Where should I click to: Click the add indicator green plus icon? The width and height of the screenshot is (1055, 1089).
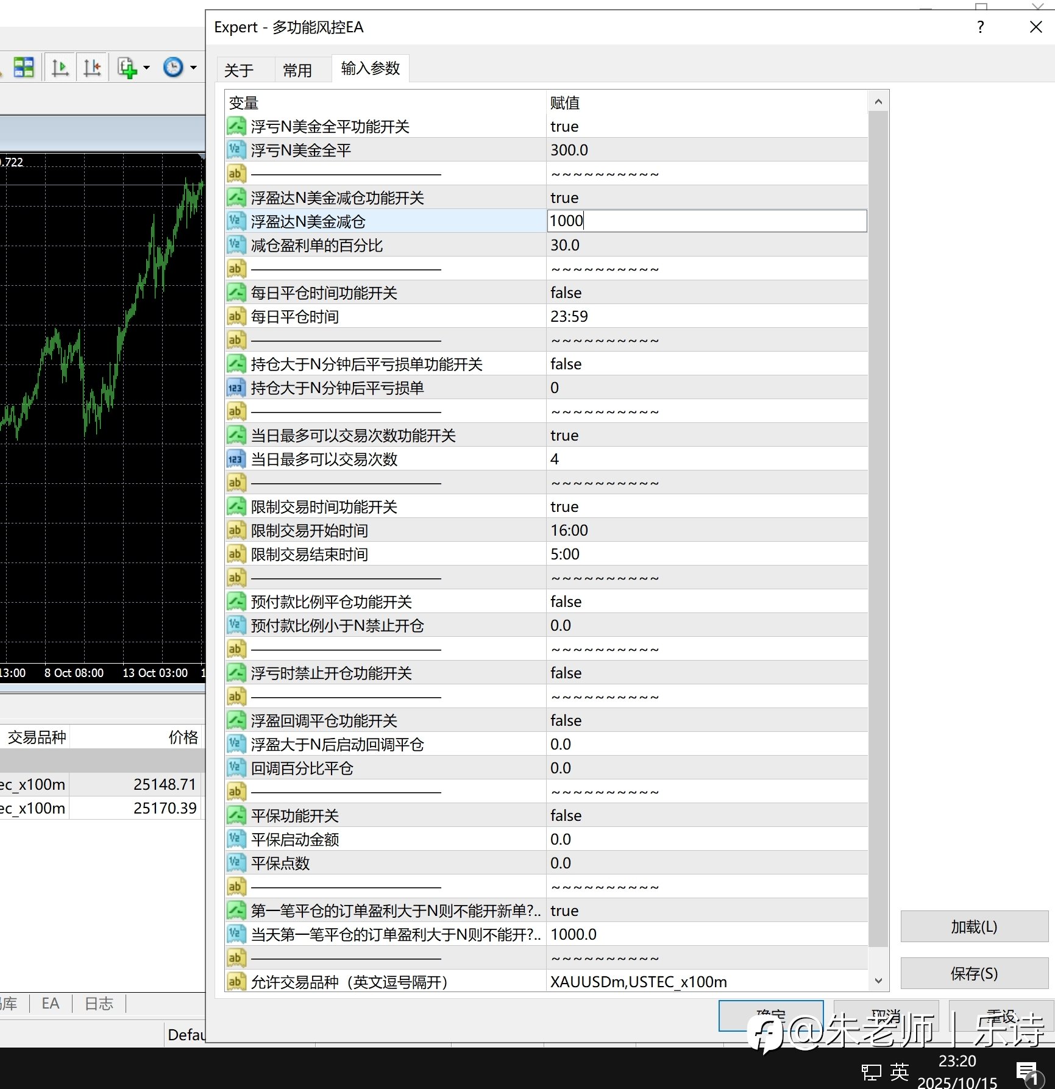[127, 68]
